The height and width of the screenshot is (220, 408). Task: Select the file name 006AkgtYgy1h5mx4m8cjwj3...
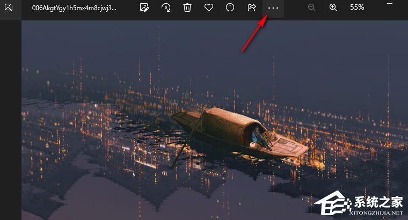coord(74,8)
